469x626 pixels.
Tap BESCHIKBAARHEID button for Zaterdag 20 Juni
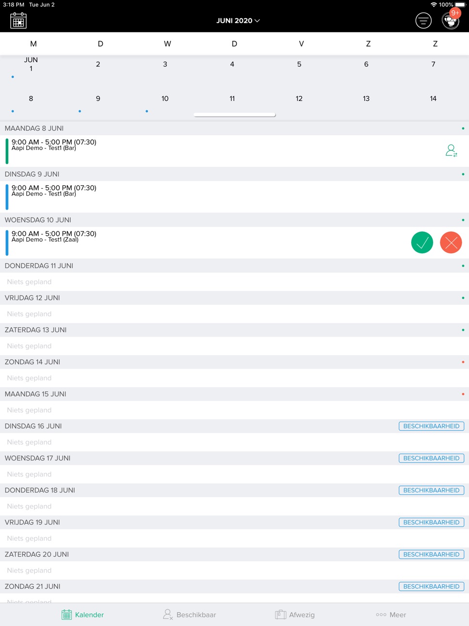pos(431,554)
